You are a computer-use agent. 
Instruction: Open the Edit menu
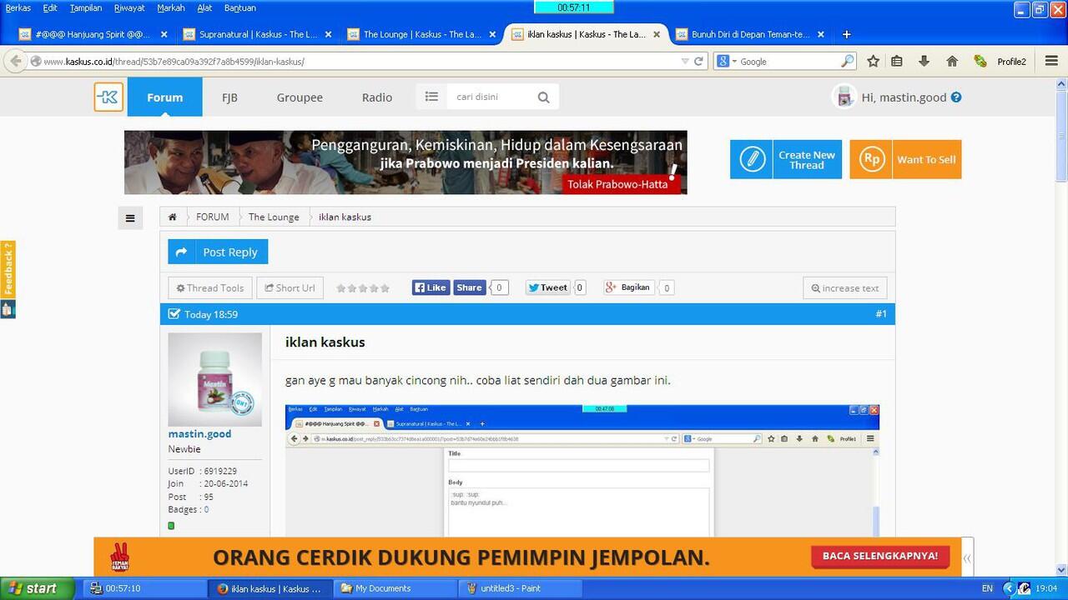(50, 7)
